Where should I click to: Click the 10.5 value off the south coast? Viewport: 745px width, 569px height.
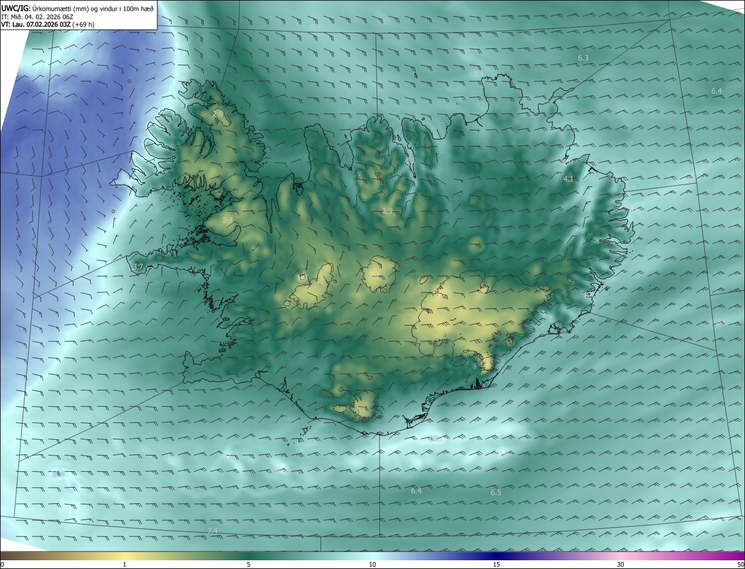click(435, 439)
